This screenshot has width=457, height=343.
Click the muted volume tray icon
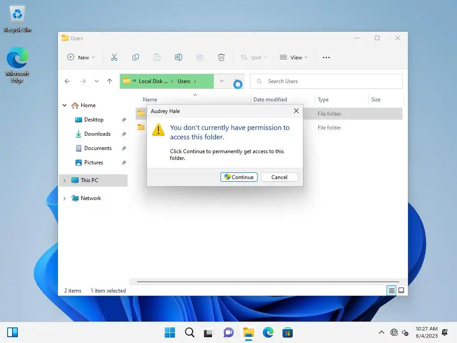[x=405, y=332]
